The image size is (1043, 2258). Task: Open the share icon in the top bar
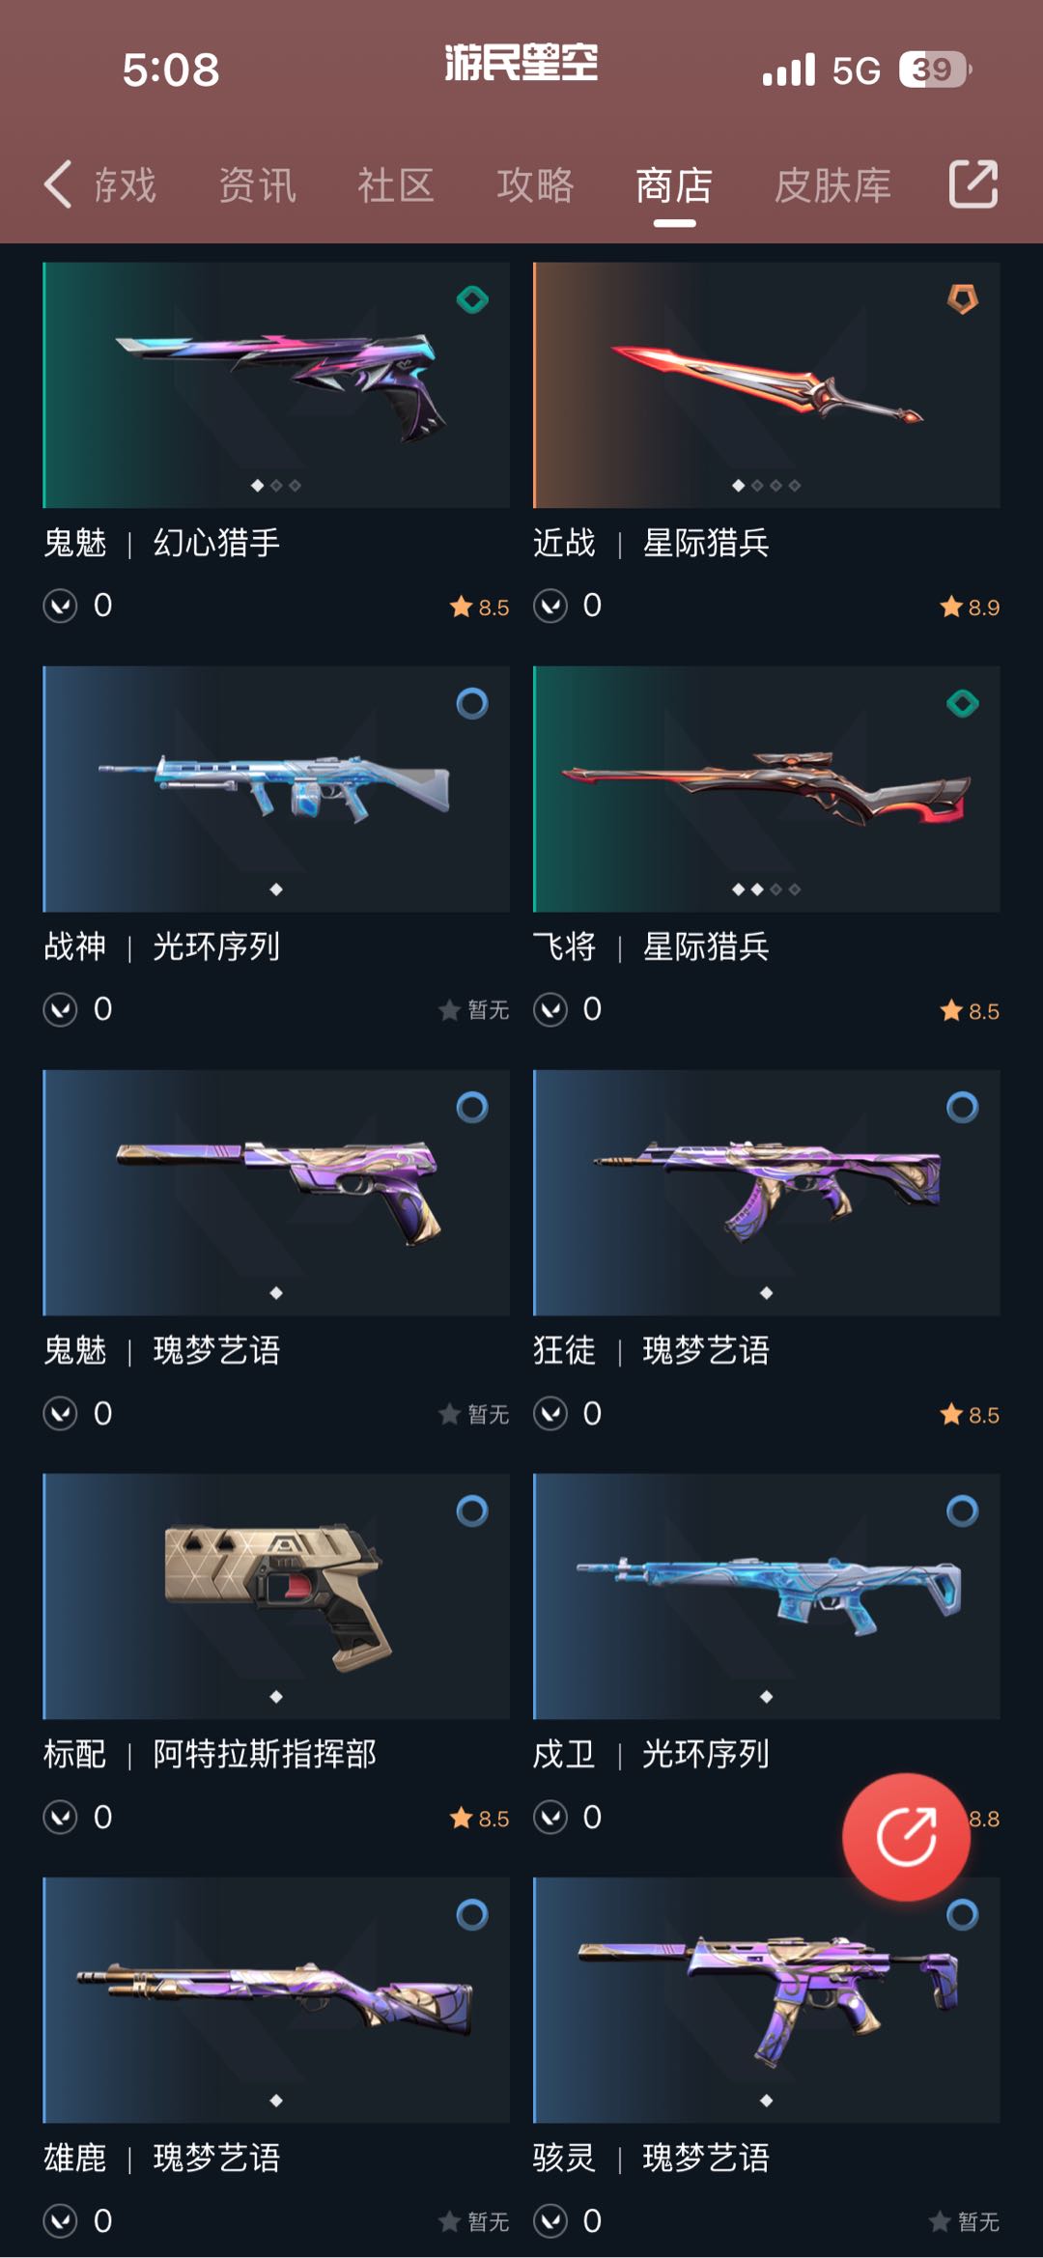[973, 183]
